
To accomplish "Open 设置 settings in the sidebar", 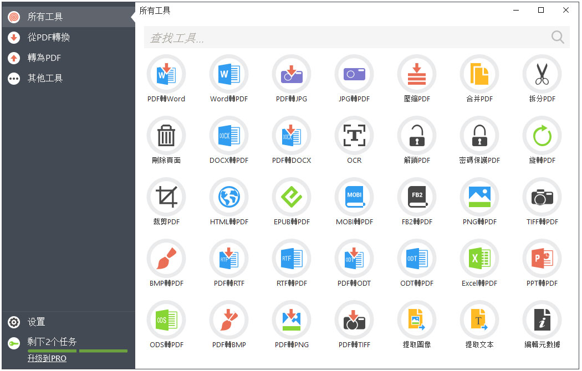I will pos(68,322).
